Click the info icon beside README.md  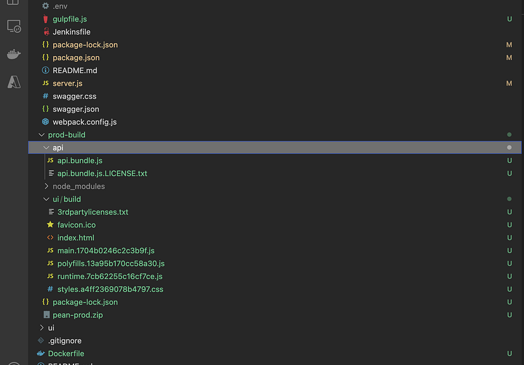(x=44, y=70)
